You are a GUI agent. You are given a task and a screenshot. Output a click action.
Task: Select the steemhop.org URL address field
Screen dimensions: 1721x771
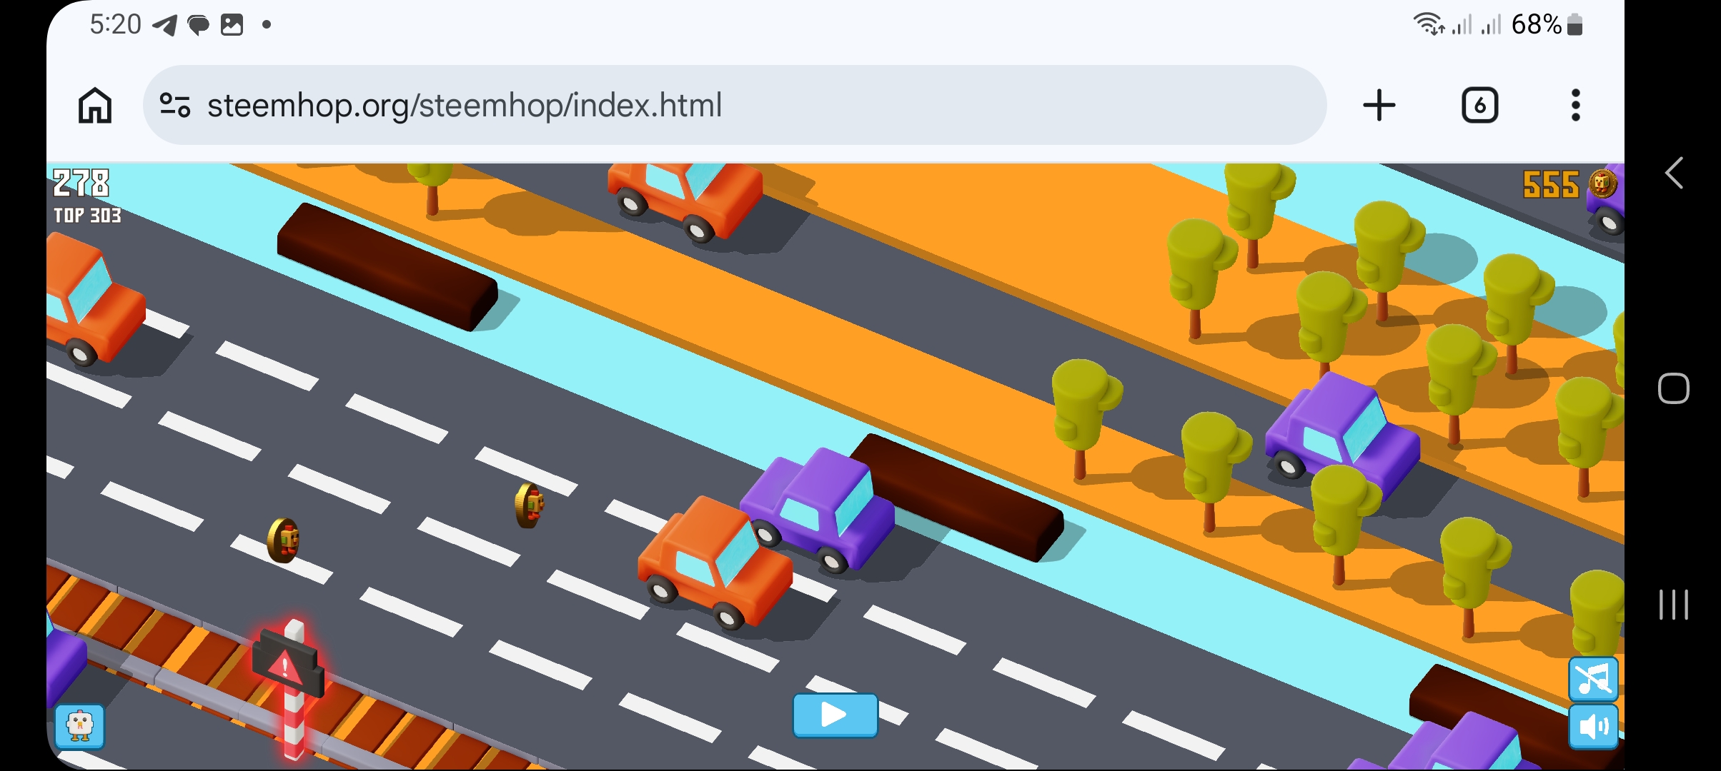(735, 105)
